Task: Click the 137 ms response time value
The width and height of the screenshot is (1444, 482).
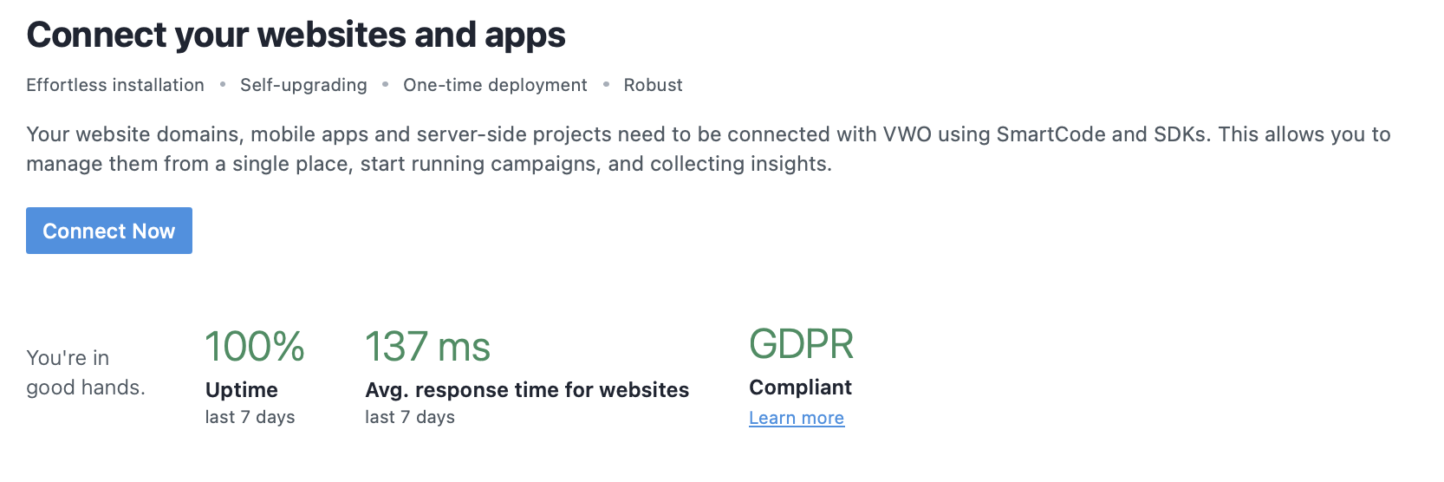Action: point(428,347)
